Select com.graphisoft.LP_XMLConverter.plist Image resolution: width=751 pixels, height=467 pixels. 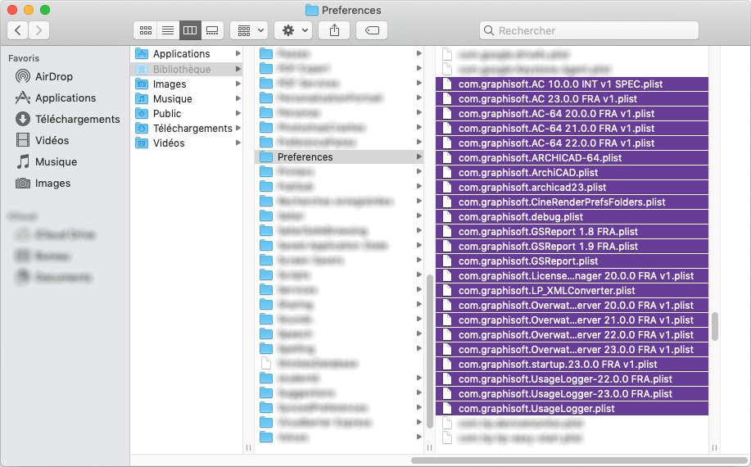(x=572, y=291)
